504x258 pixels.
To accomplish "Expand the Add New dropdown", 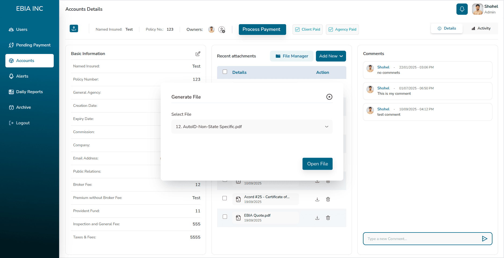I will [331, 56].
